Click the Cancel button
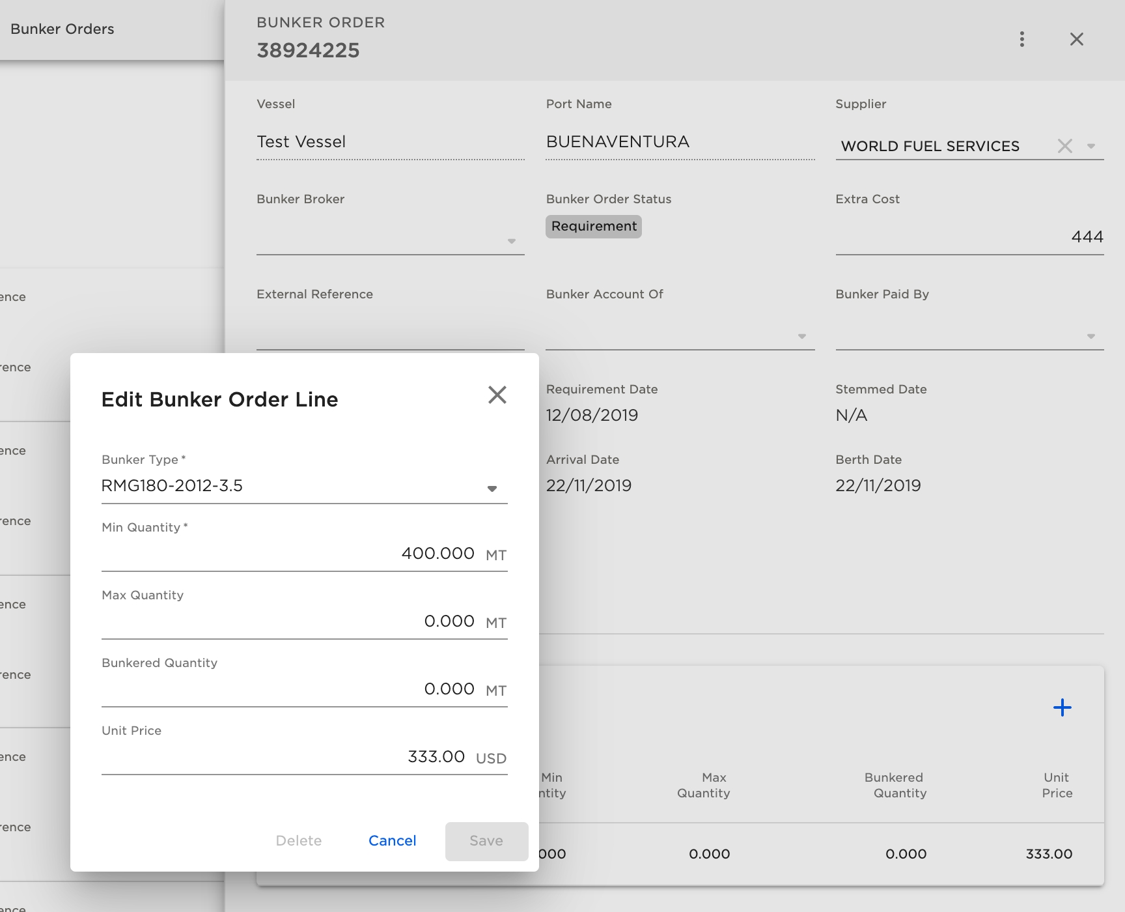The height and width of the screenshot is (912, 1125). (x=392, y=841)
